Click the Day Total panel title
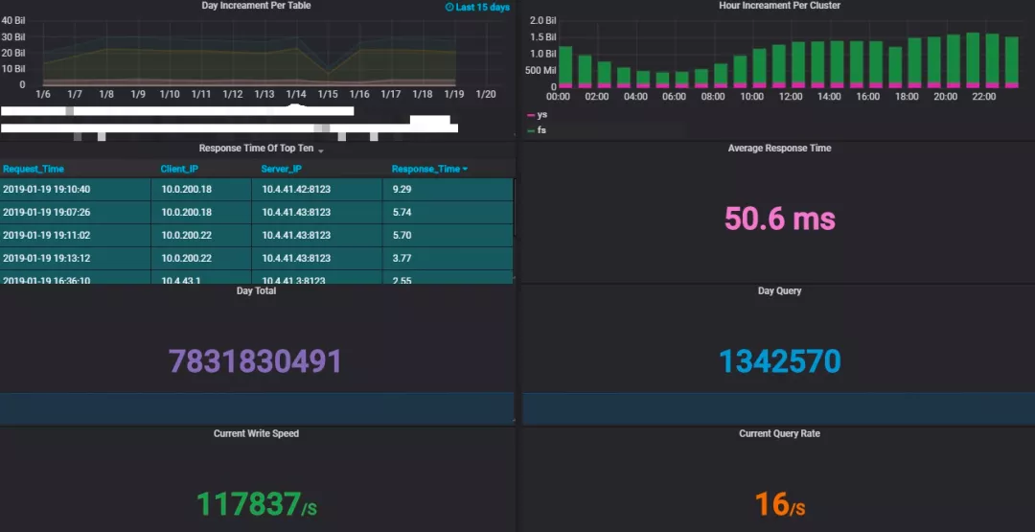The image size is (1035, 532). pos(256,291)
